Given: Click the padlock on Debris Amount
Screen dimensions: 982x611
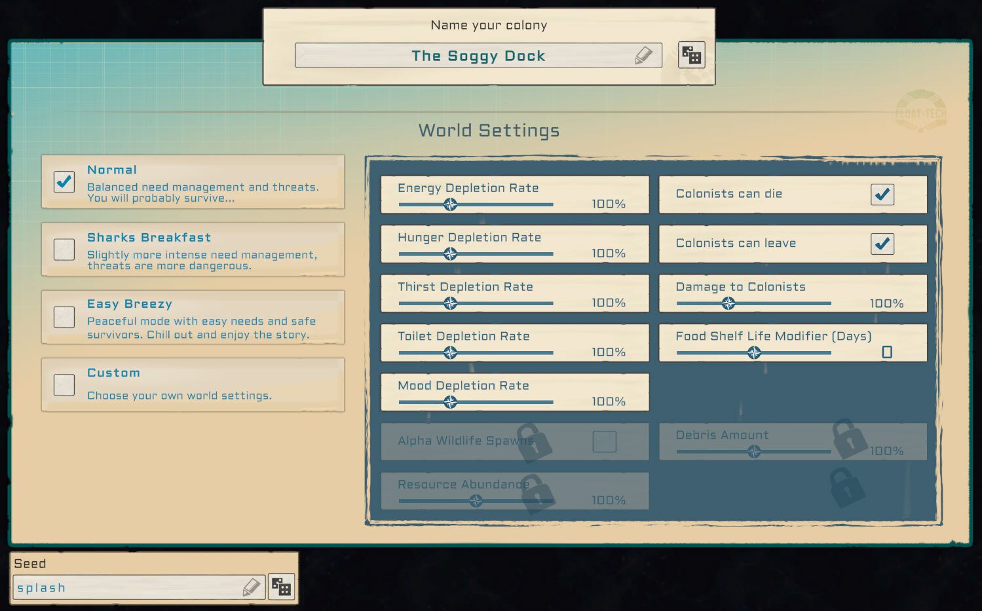Looking at the screenshot, I should click(849, 438).
